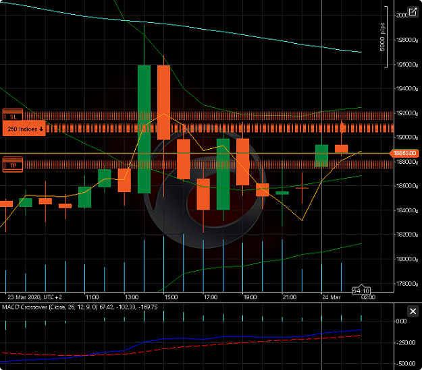
Task: Click the 15:00 time axis label
Action: [171, 297]
